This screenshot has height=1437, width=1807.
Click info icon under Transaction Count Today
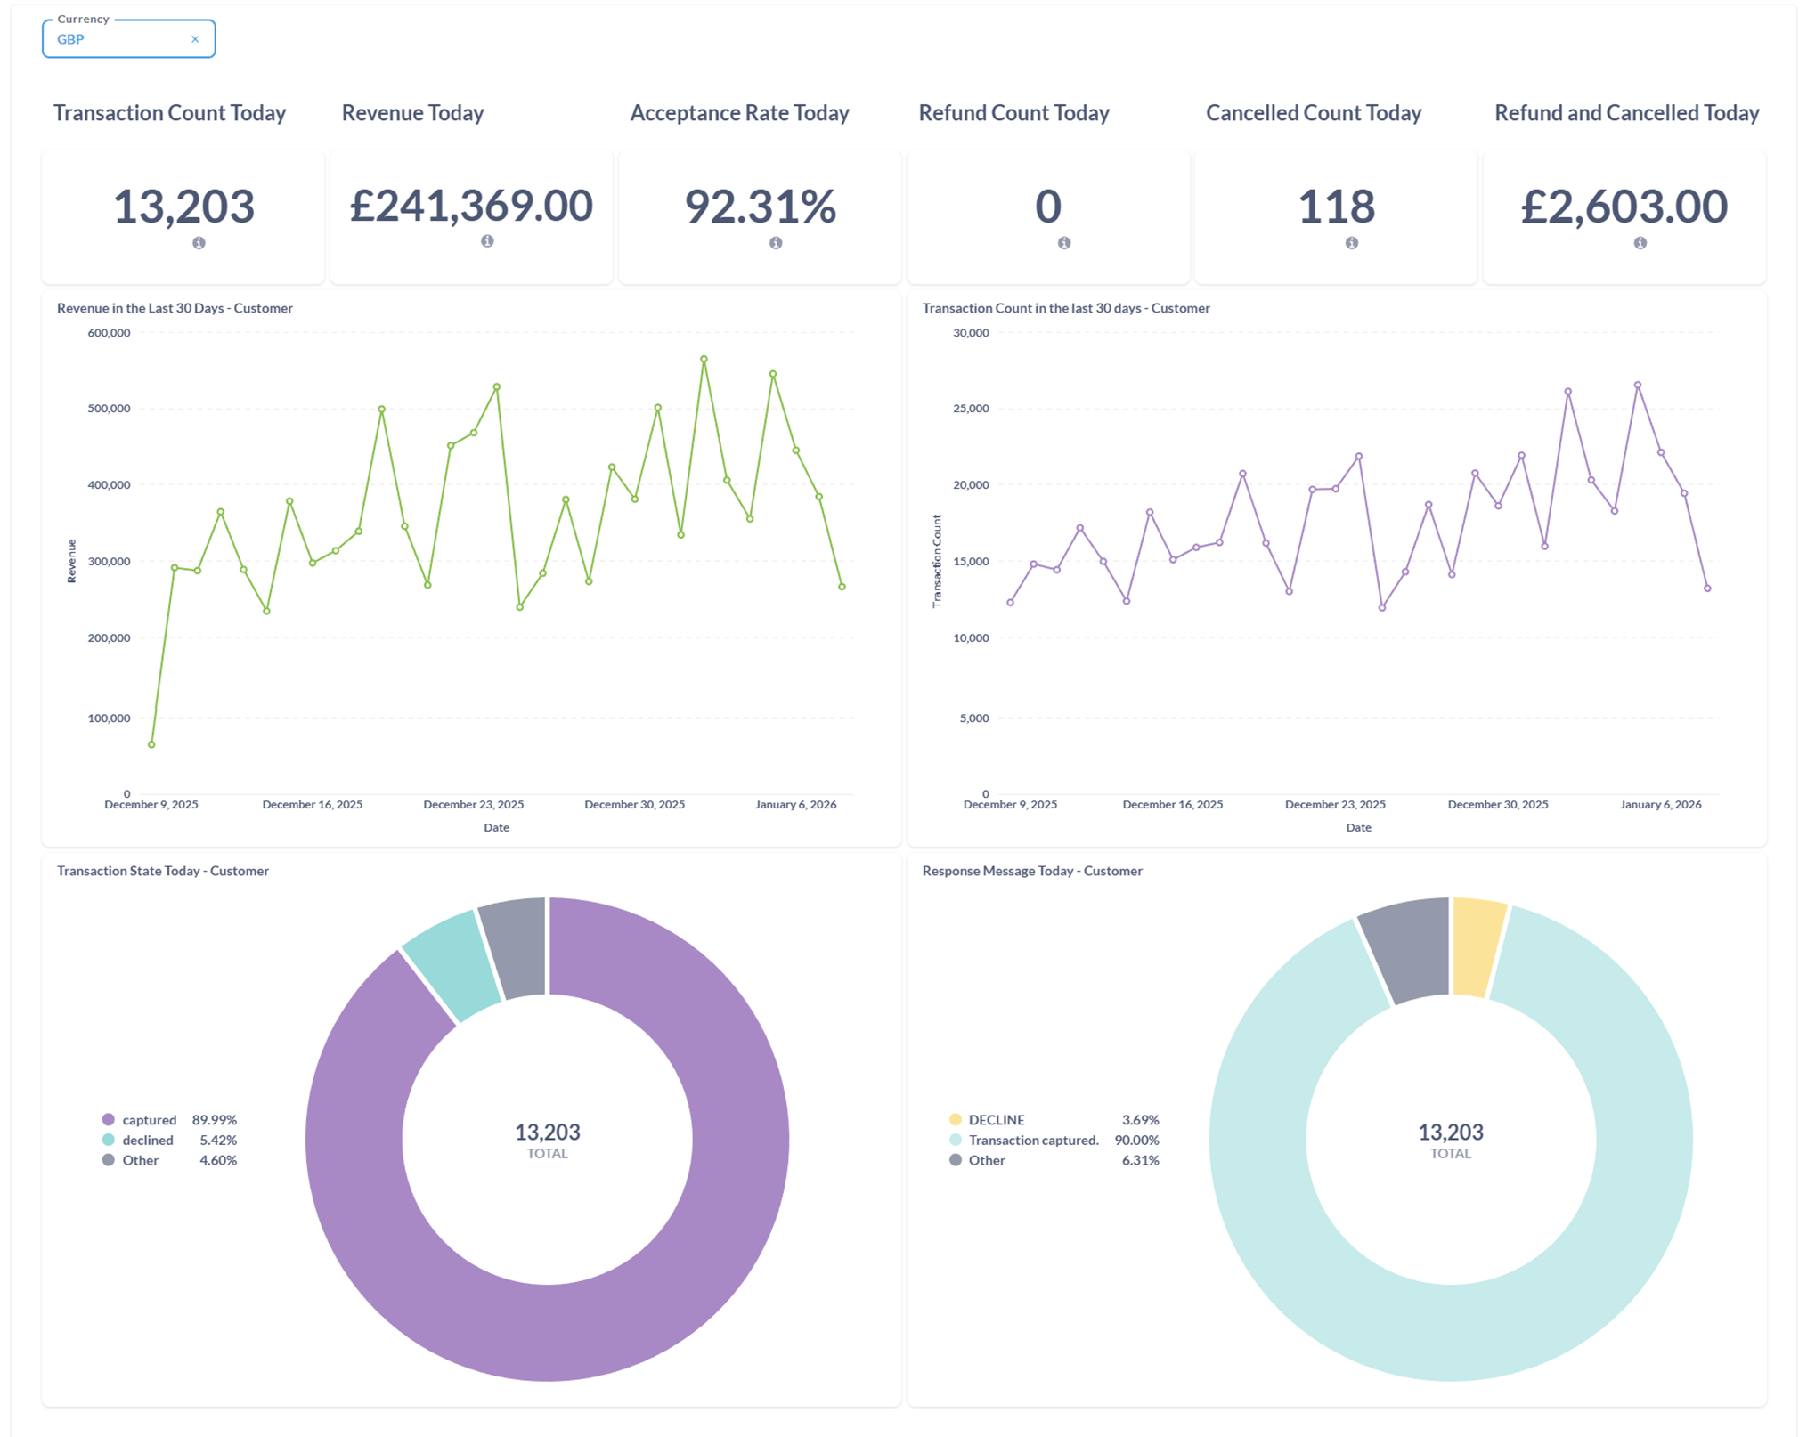tap(199, 243)
